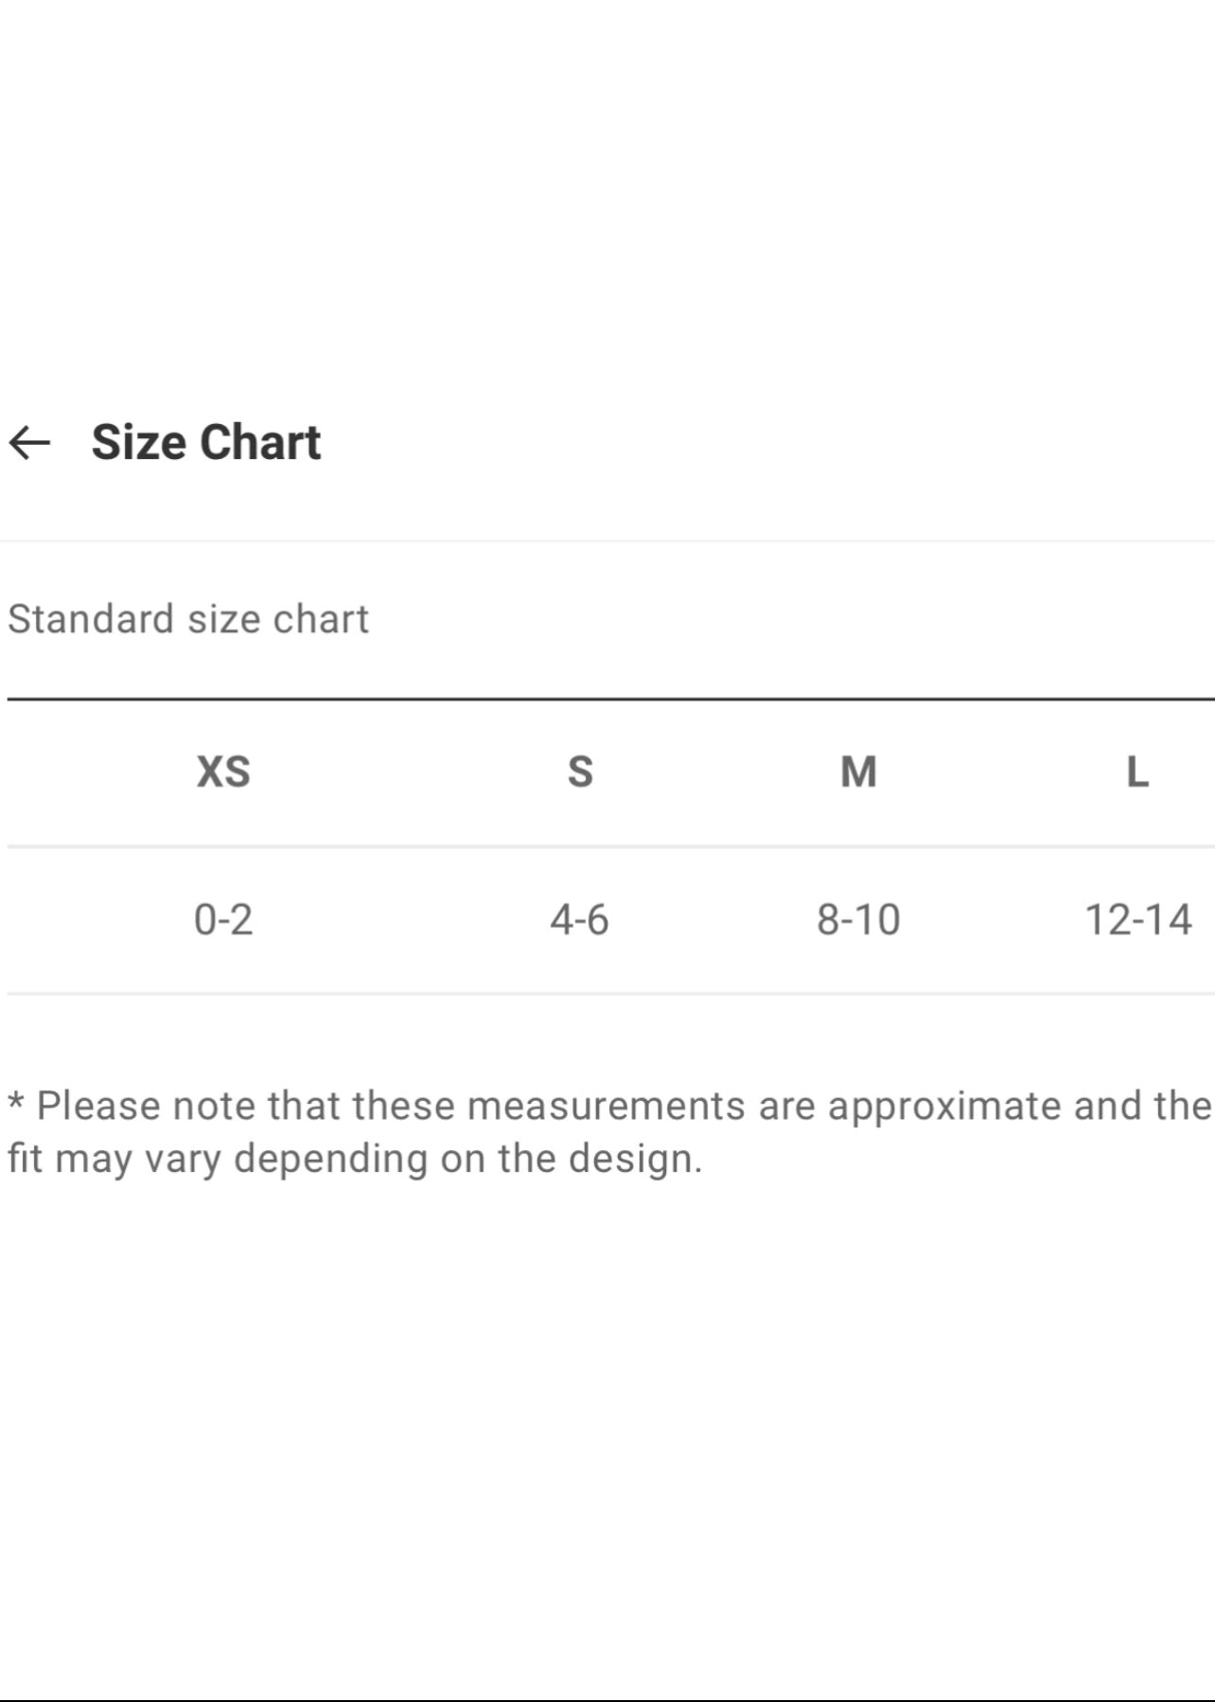Click the black line at screen bottom

click(x=607, y=1699)
